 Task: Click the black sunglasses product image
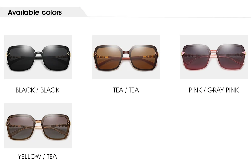[38, 57]
